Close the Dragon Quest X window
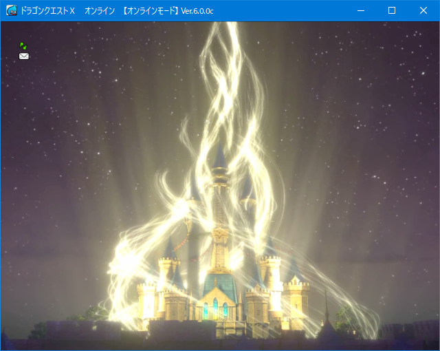 click(423, 11)
